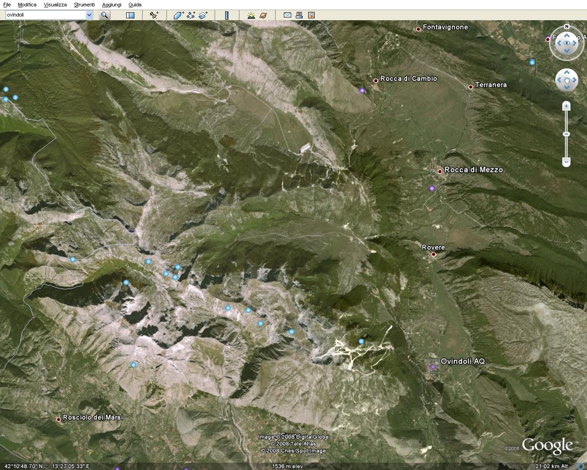Click the '1536 m elev' status text

coord(288,466)
